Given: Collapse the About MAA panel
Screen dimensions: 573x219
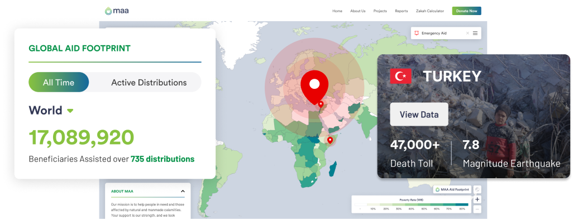Looking at the screenshot, I should (x=183, y=191).
